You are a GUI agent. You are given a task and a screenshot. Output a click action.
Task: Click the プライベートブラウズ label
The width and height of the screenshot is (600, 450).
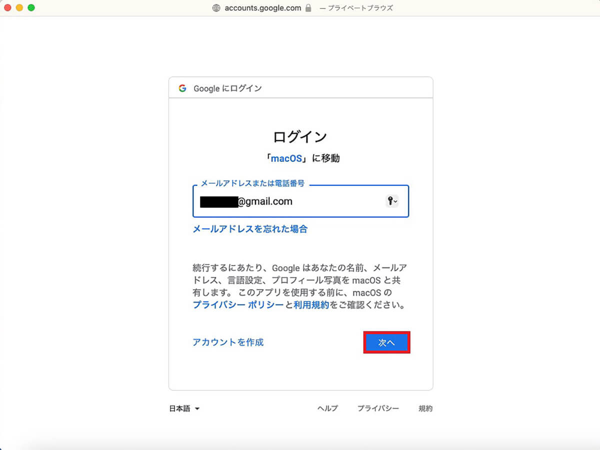(360, 8)
